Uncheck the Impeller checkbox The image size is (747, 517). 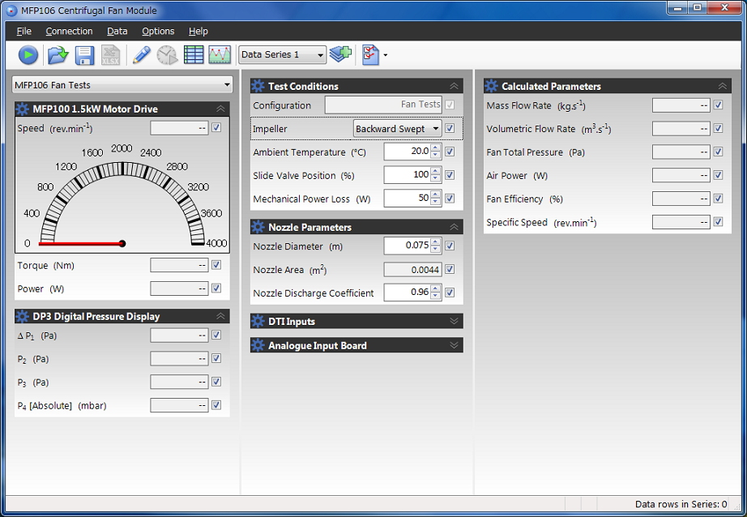coord(450,128)
